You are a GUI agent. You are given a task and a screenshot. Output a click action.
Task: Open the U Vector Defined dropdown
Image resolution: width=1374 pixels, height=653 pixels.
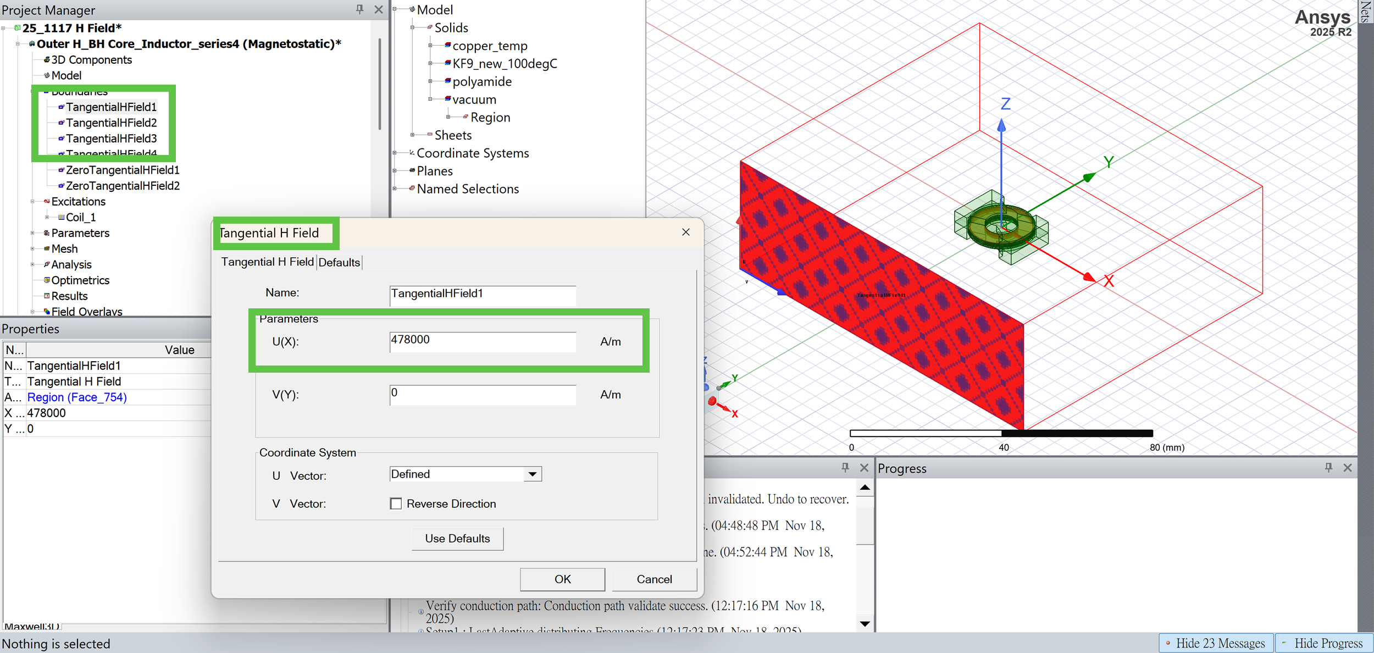click(x=531, y=474)
